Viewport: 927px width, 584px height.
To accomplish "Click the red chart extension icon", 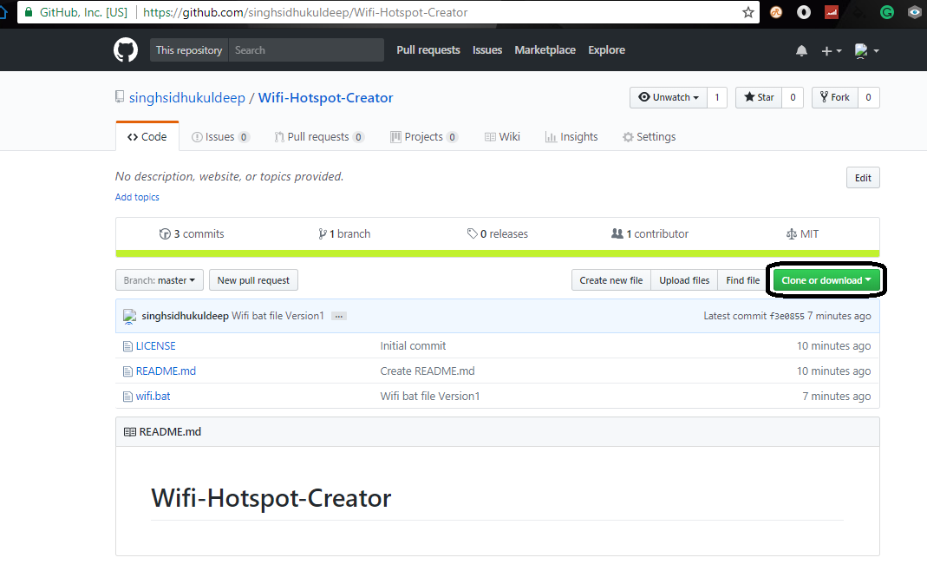I will [832, 12].
